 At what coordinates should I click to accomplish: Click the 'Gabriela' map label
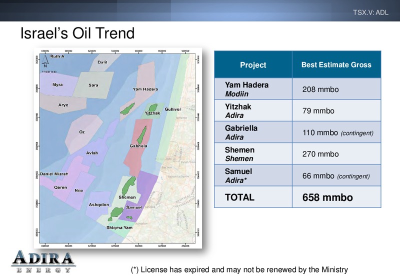[x=138, y=146]
